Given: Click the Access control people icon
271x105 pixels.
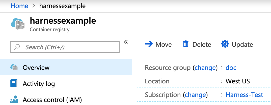Looking at the screenshot, I should tap(14, 99).
